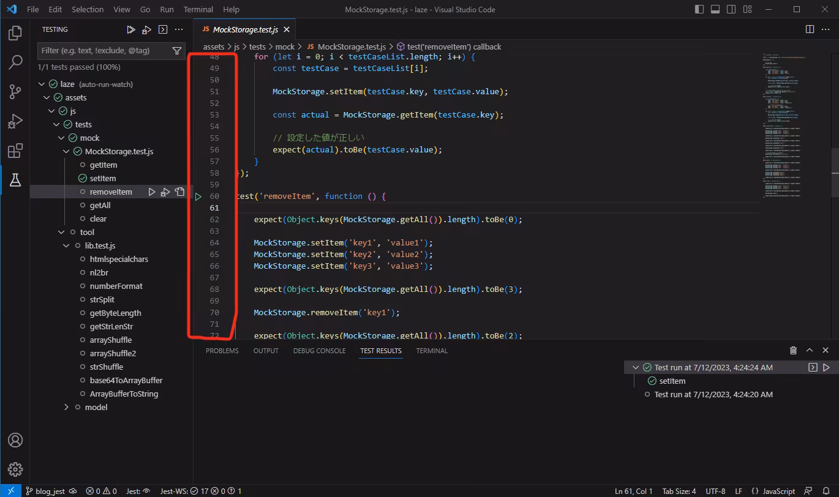Open the Explorer view in activity bar
The height and width of the screenshot is (497, 839).
[15, 33]
